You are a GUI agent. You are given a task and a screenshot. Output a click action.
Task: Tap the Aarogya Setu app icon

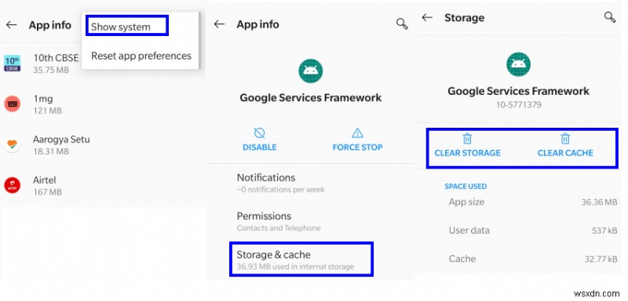click(13, 145)
